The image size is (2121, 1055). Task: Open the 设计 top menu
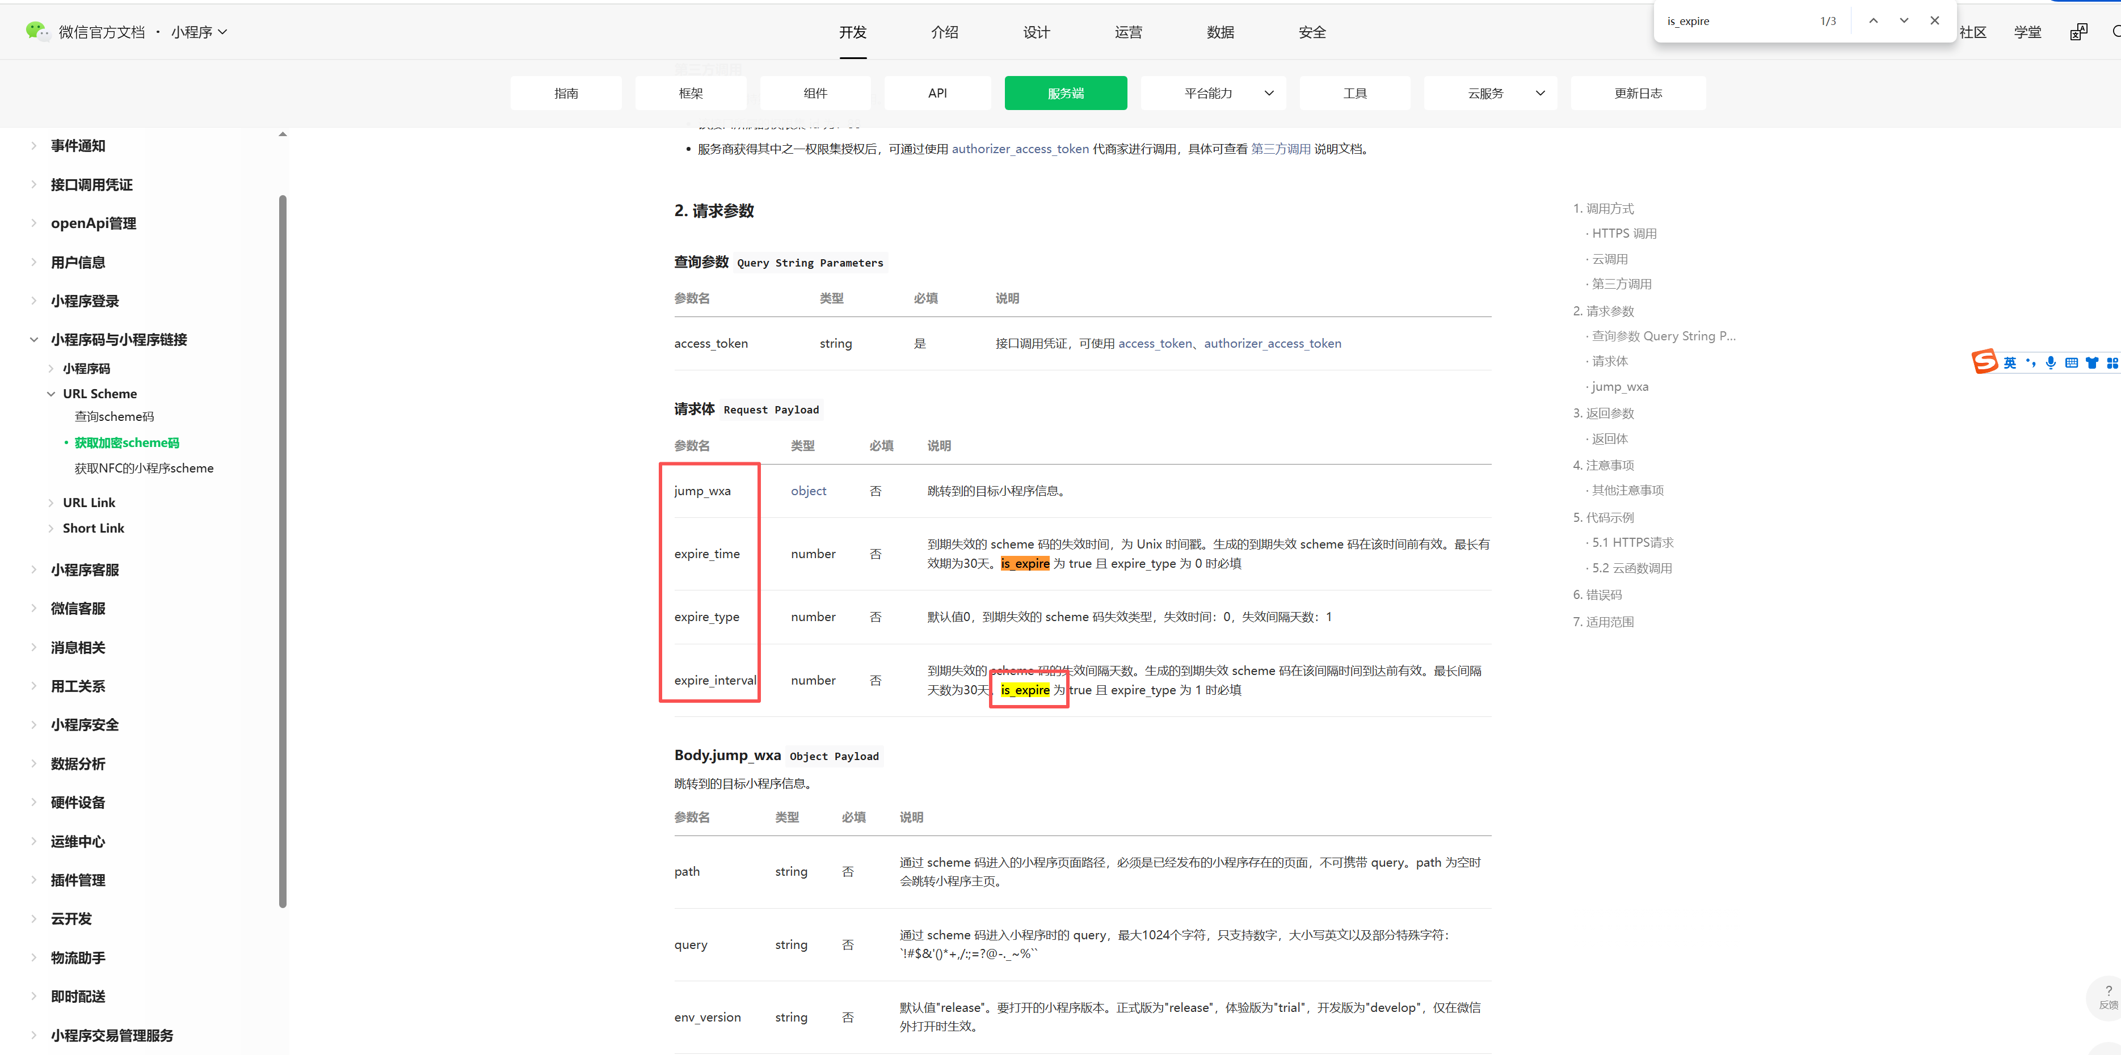coord(1036,32)
